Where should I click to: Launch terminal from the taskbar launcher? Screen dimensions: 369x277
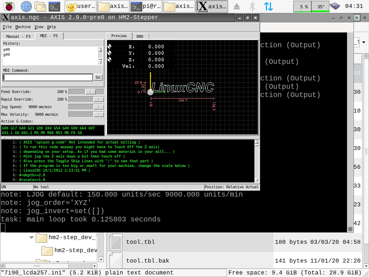(54, 6)
